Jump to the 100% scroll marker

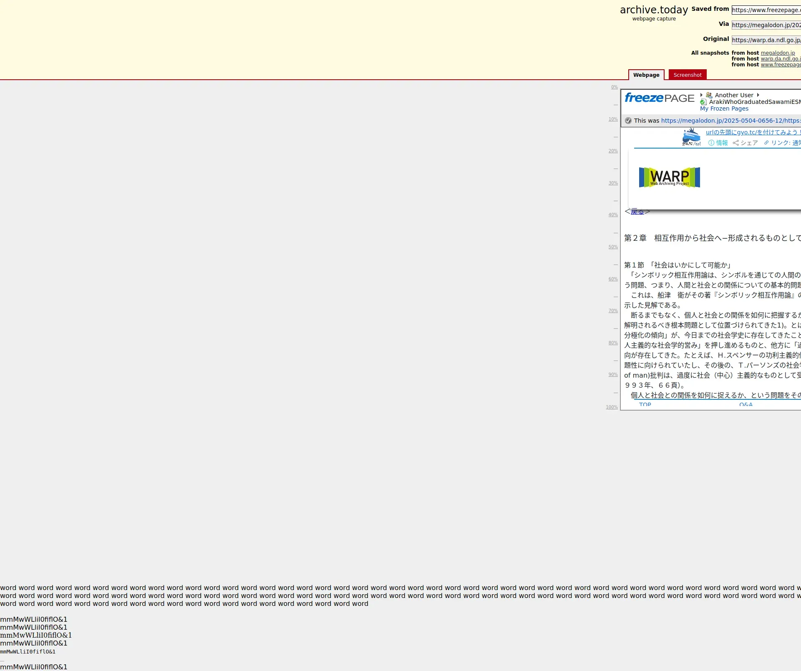click(x=612, y=407)
